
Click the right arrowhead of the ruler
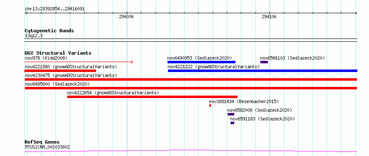tap(356, 13)
